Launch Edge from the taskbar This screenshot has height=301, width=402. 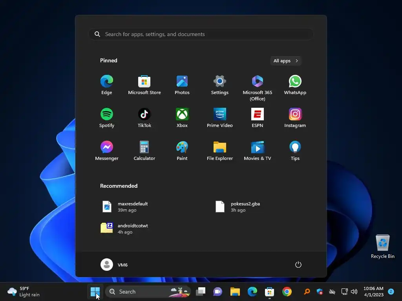tap(252, 292)
